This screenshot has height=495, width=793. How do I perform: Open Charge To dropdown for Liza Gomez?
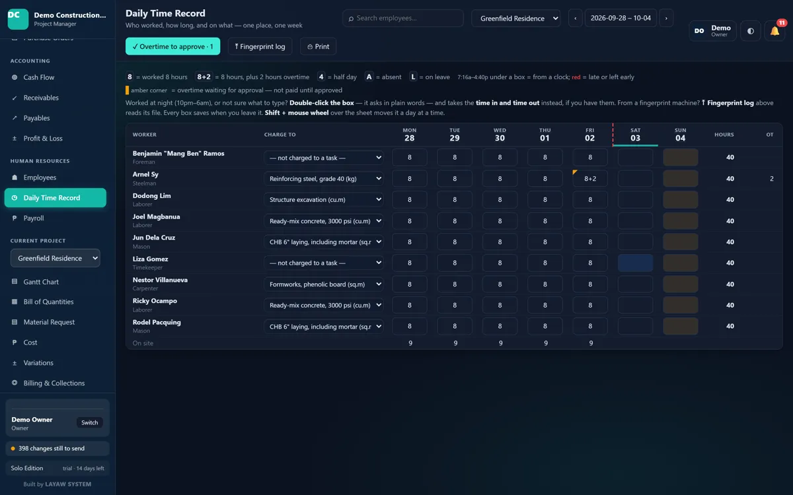coord(323,263)
